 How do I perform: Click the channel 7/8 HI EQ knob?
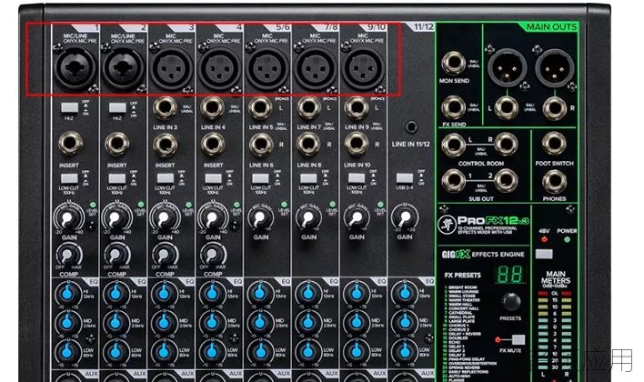[308, 293]
